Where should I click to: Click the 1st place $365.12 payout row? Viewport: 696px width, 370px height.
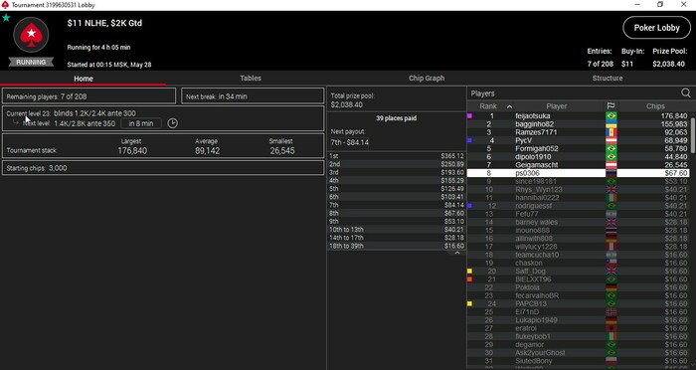tap(397, 156)
